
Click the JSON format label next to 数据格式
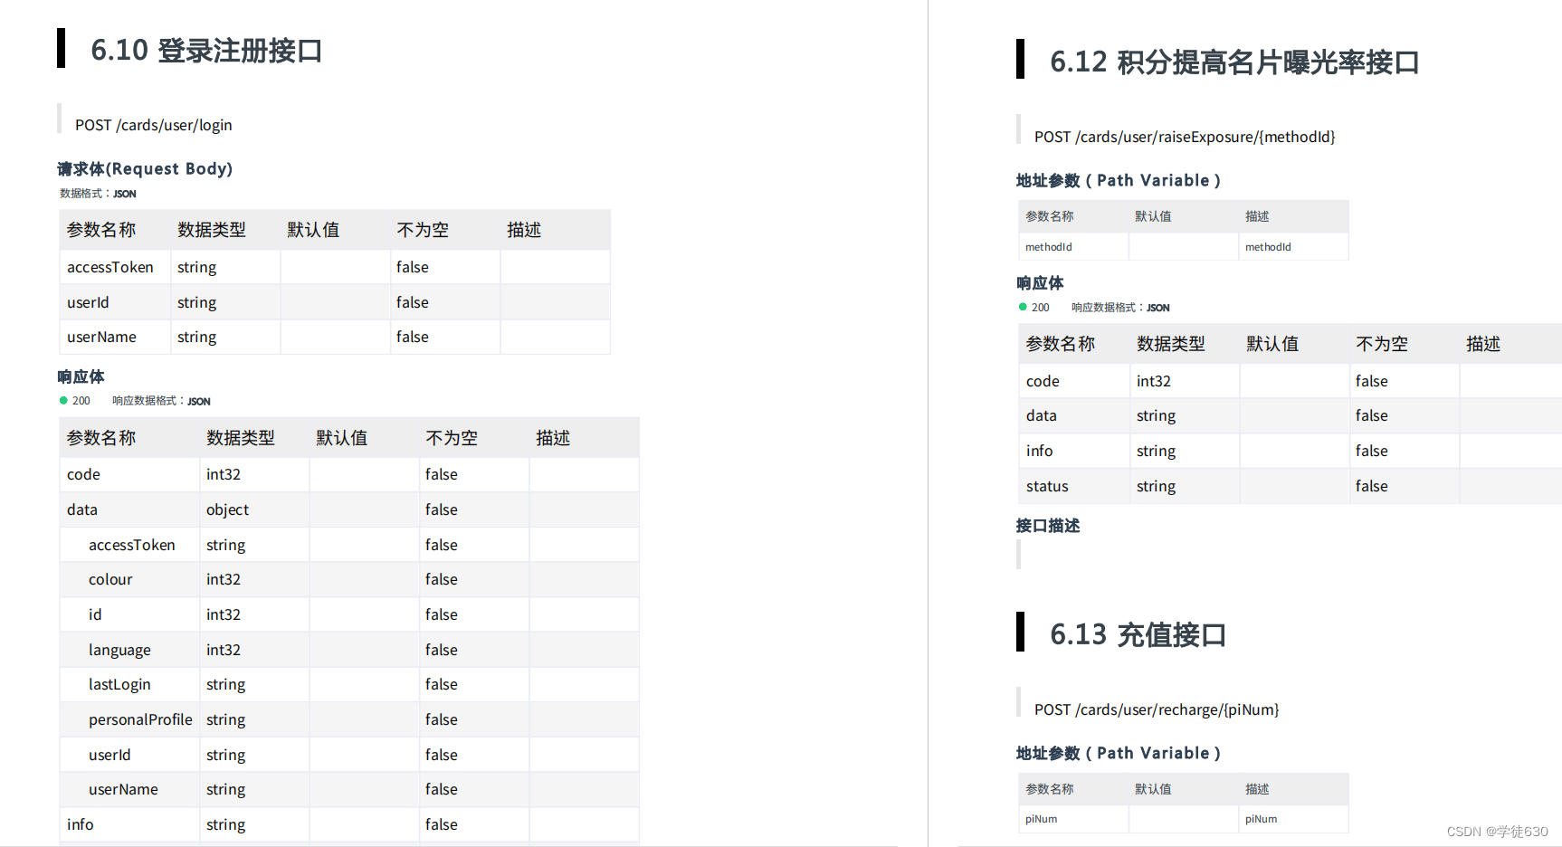coord(123,194)
